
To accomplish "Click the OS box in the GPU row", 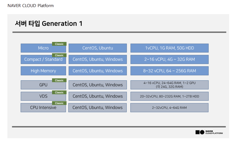I will click(98, 85).
